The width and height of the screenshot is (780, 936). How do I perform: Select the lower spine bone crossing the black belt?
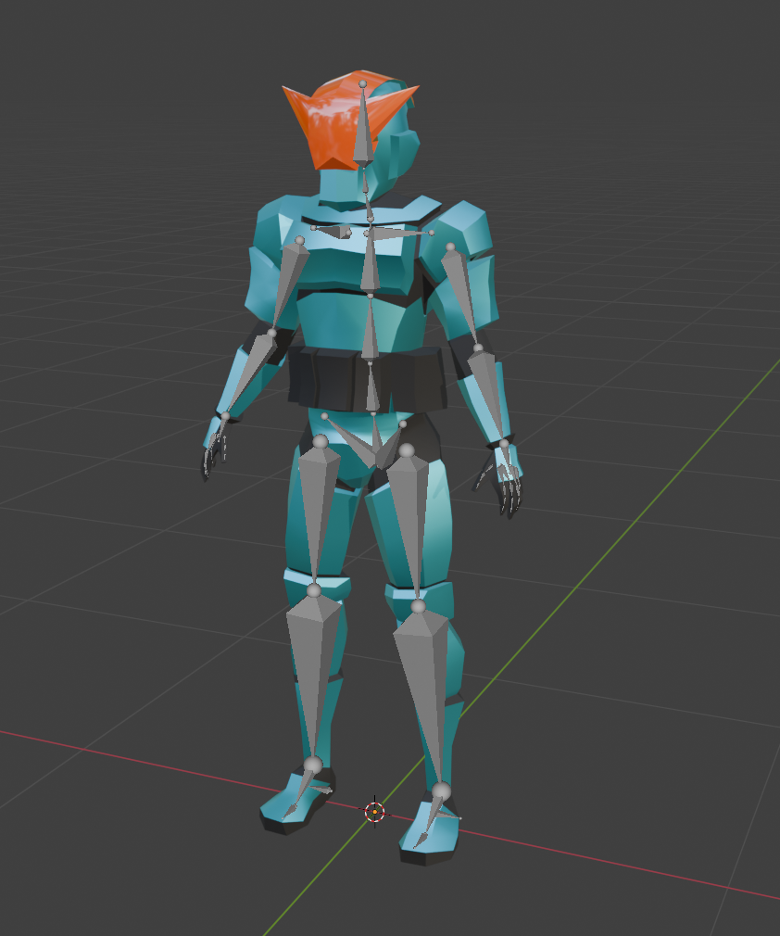click(372, 391)
